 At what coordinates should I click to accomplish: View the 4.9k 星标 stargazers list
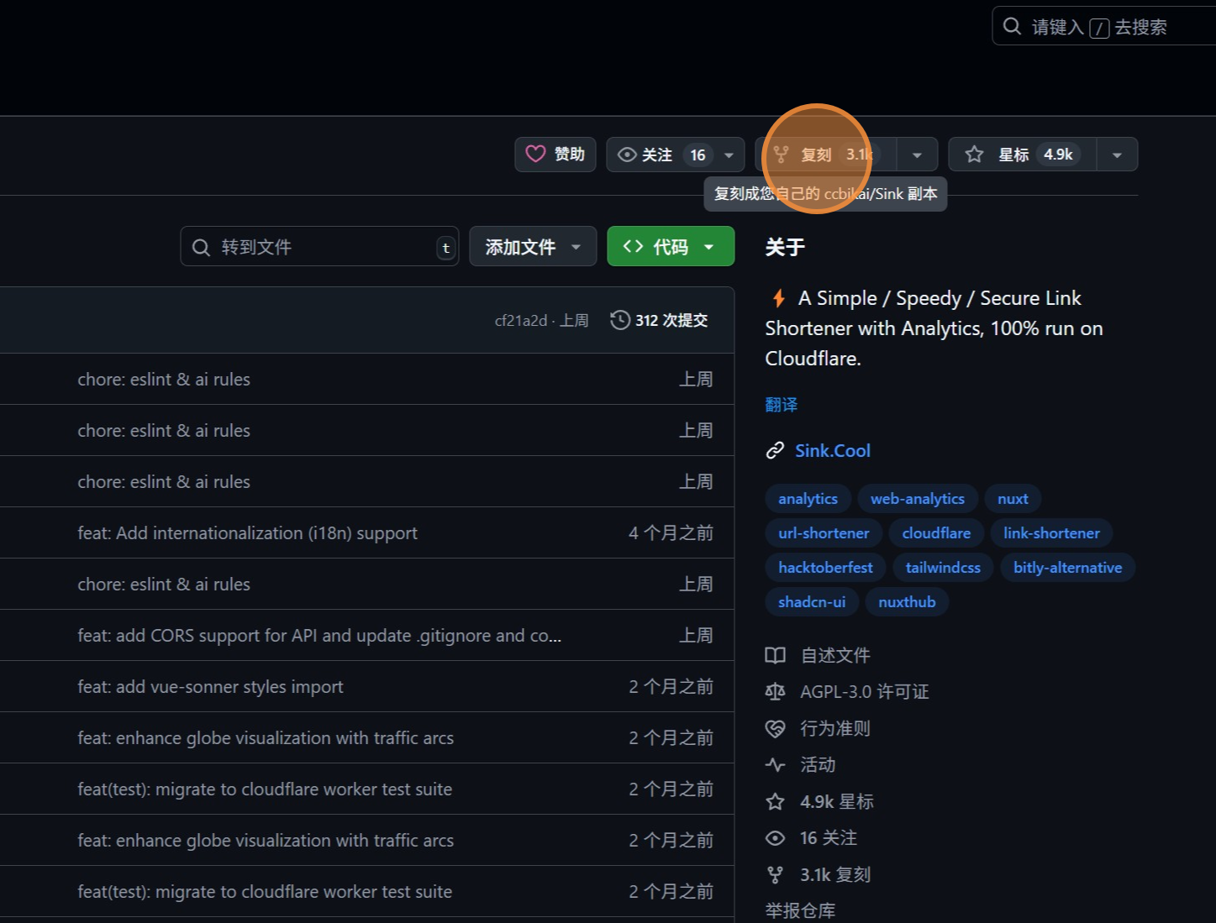pos(836,802)
